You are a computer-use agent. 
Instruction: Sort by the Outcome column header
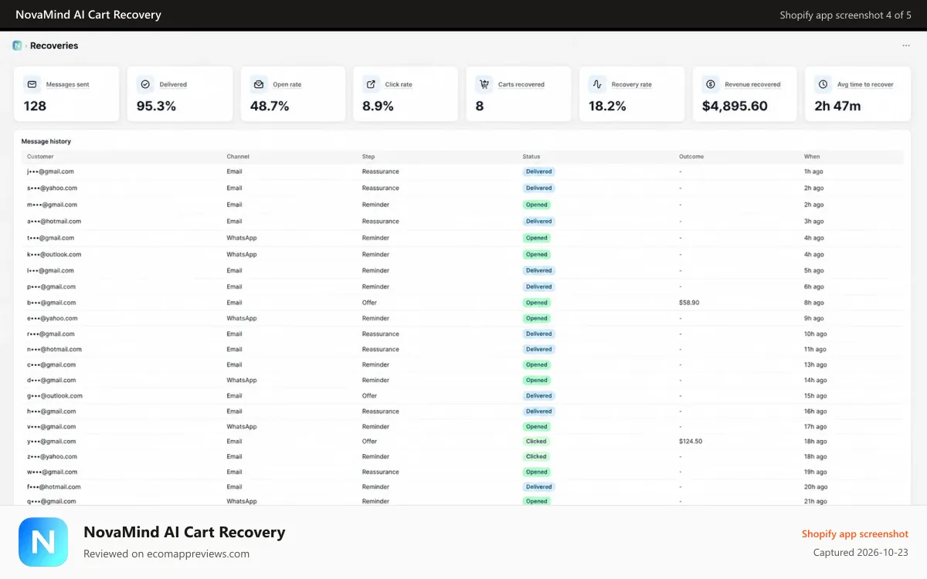pyautogui.click(x=691, y=157)
